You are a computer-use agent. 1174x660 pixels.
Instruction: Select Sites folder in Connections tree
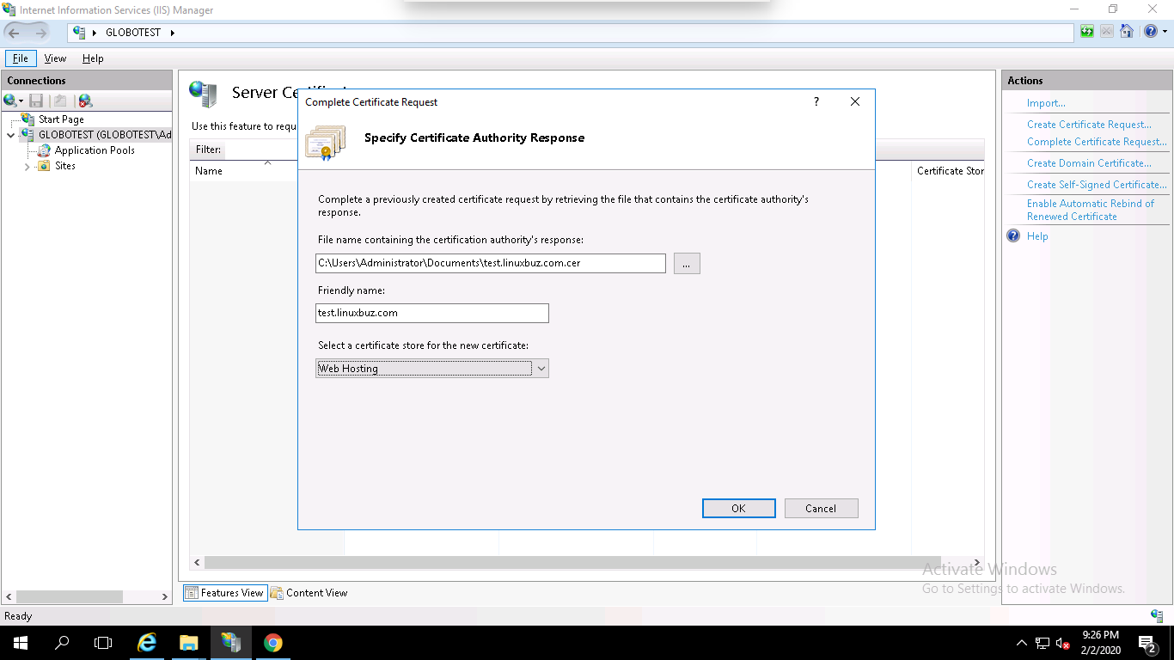[65, 166]
